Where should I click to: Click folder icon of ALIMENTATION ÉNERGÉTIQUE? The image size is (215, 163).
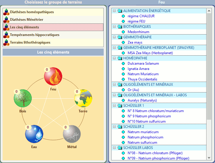coord(120,11)
